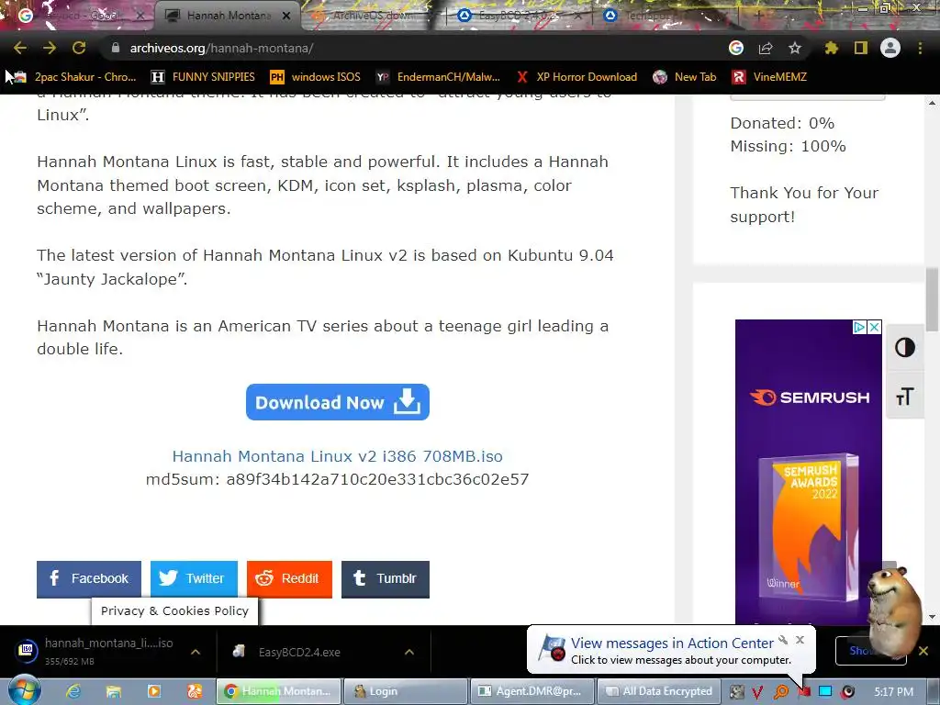Switch to All Data Encrypted taskbar window

click(659, 691)
